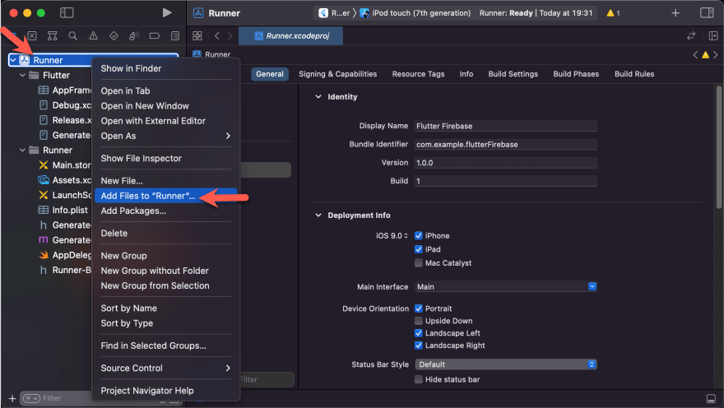
Task: Open the debug navigator icon
Action: coord(134,35)
